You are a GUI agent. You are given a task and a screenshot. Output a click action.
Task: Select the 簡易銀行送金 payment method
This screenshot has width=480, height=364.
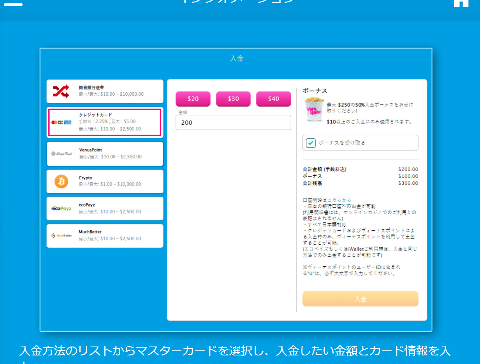coord(105,91)
